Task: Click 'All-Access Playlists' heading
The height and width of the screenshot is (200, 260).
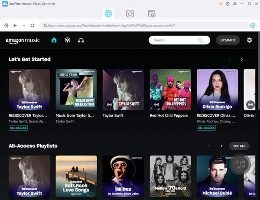Action: pos(33,146)
